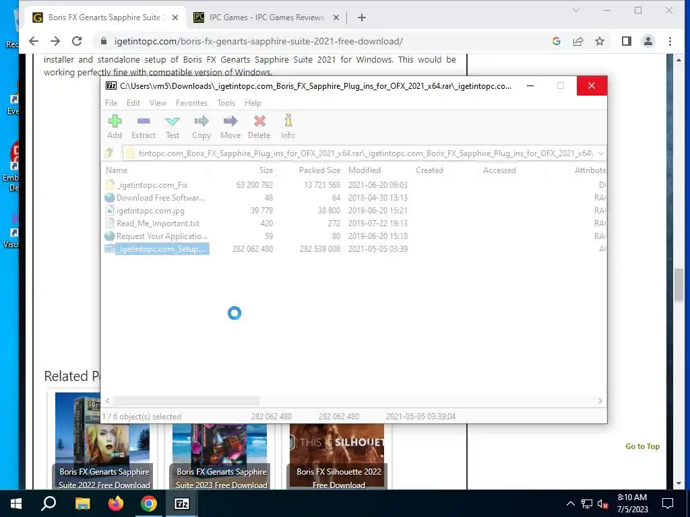Open a new Chrome tab
The image size is (690, 517).
point(362,18)
